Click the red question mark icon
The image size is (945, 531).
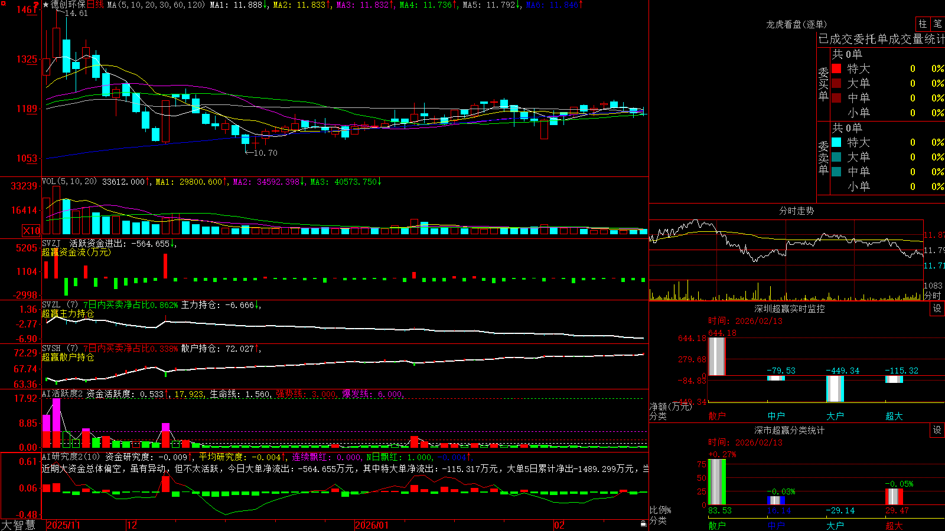pyautogui.click(x=36, y=5)
